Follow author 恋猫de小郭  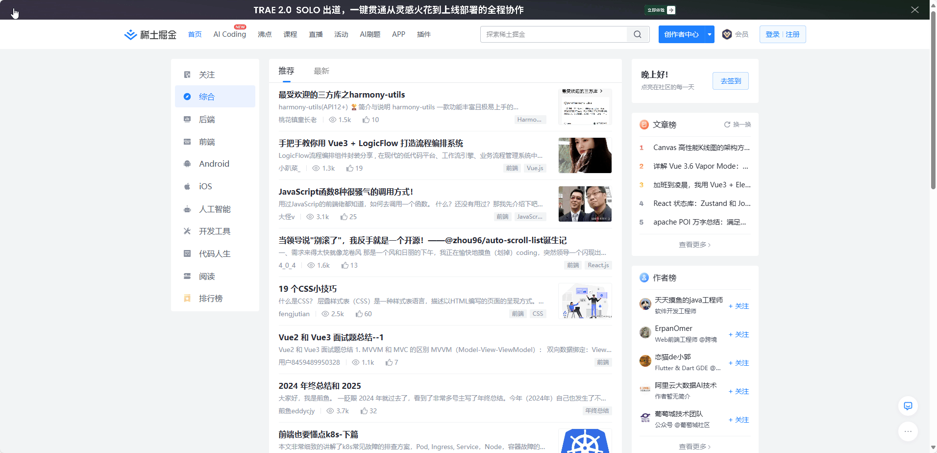739,363
